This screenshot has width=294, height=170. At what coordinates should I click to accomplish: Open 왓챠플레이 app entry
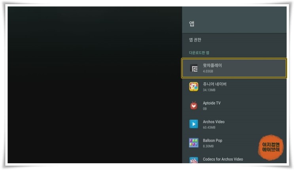pyautogui.click(x=234, y=68)
